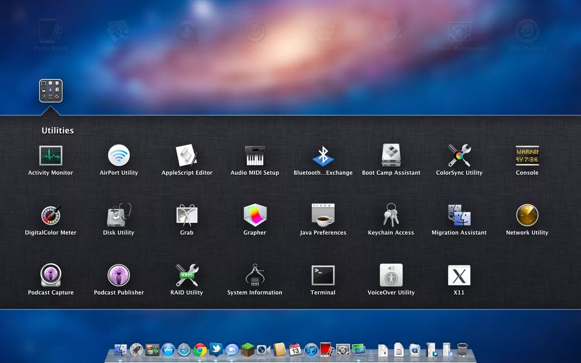Screen dimensions: 581x363
Task: Open the iCal calendar in the Dock
Action: (x=295, y=349)
